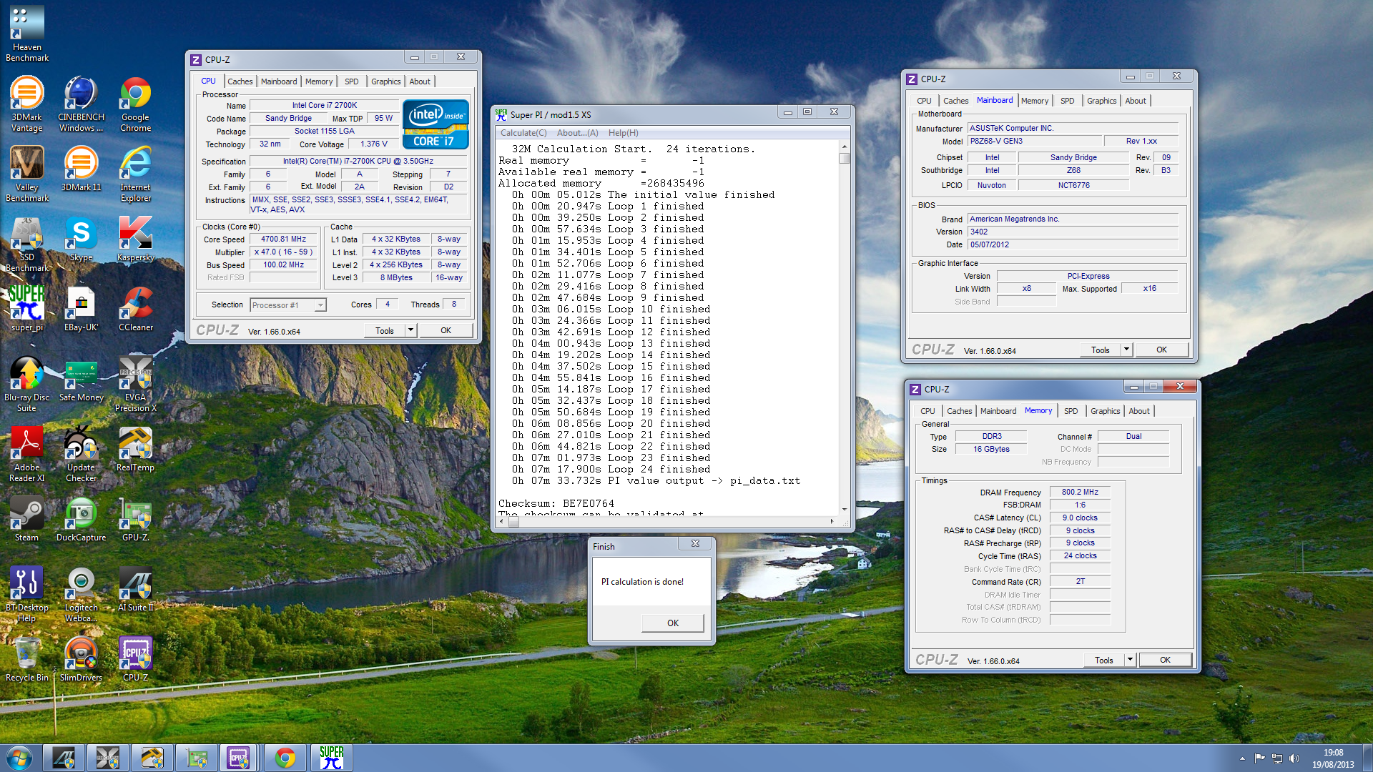Open About...(A) menu in Super PI
Image resolution: width=1373 pixels, height=772 pixels.
(x=577, y=133)
